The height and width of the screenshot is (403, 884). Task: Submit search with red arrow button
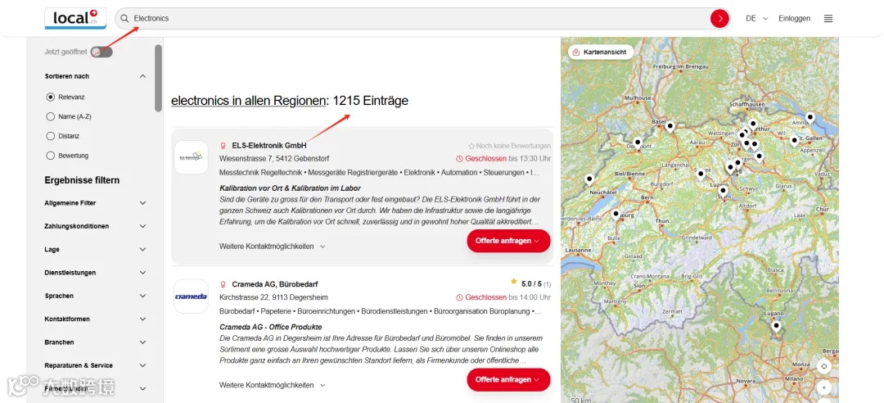(x=719, y=19)
